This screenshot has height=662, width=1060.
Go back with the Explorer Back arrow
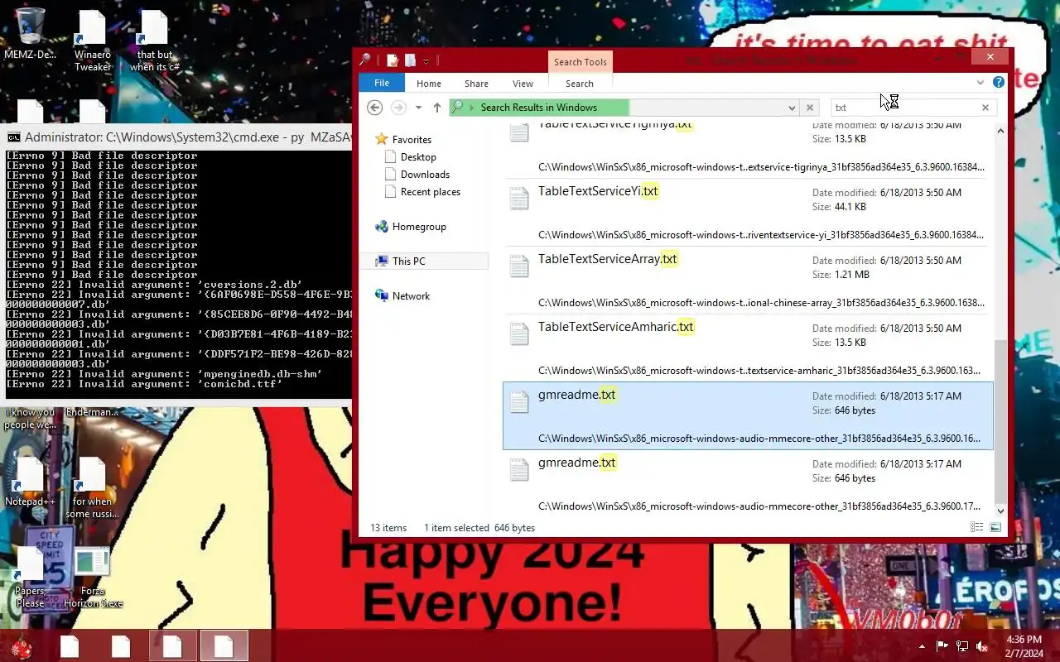point(374,108)
